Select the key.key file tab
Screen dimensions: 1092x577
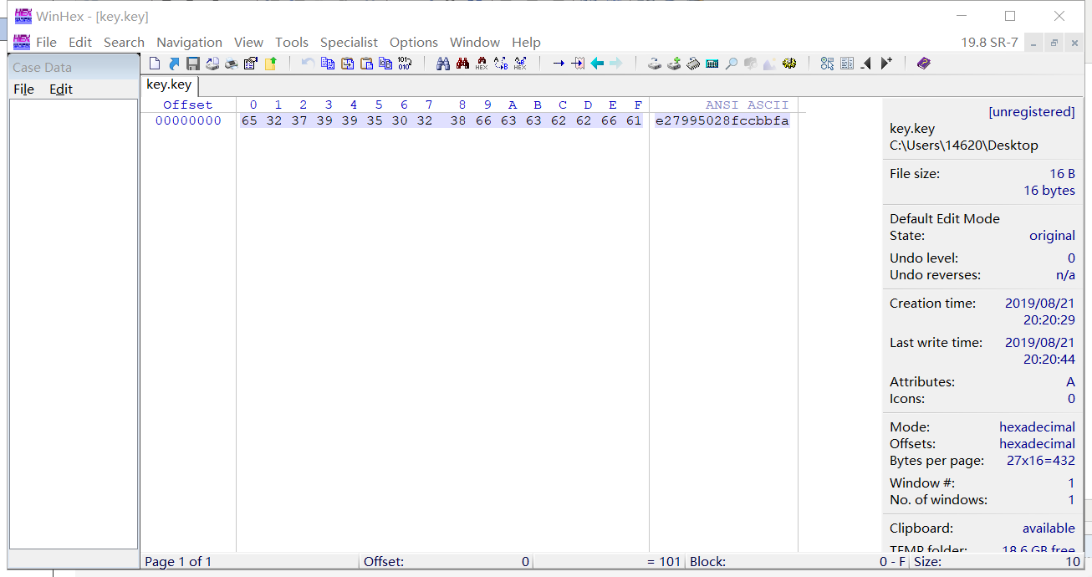(169, 84)
